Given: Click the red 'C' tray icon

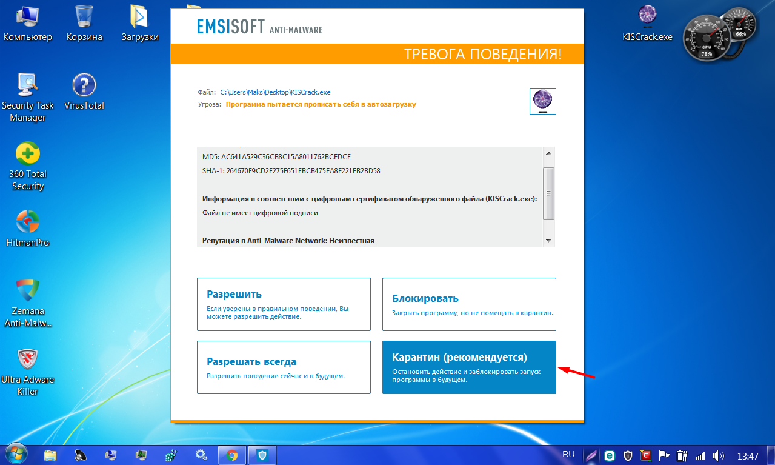Looking at the screenshot, I should click(647, 455).
